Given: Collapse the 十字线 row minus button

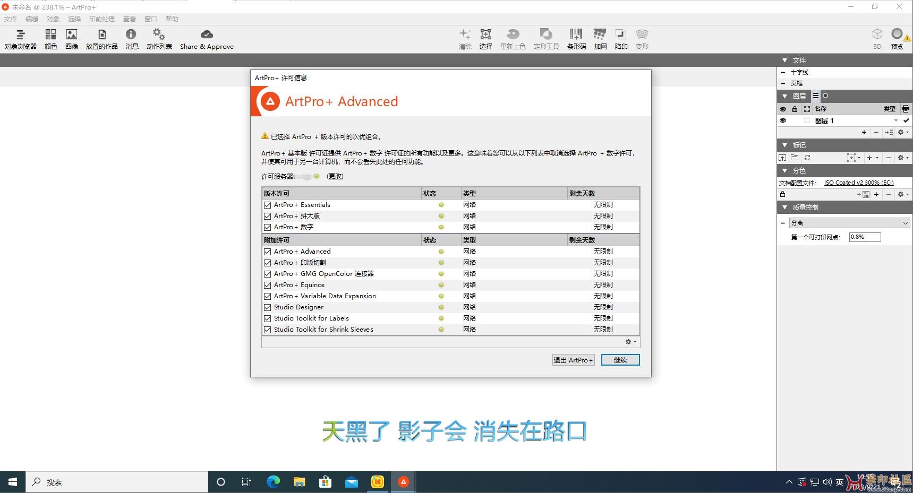Looking at the screenshot, I should (x=783, y=72).
